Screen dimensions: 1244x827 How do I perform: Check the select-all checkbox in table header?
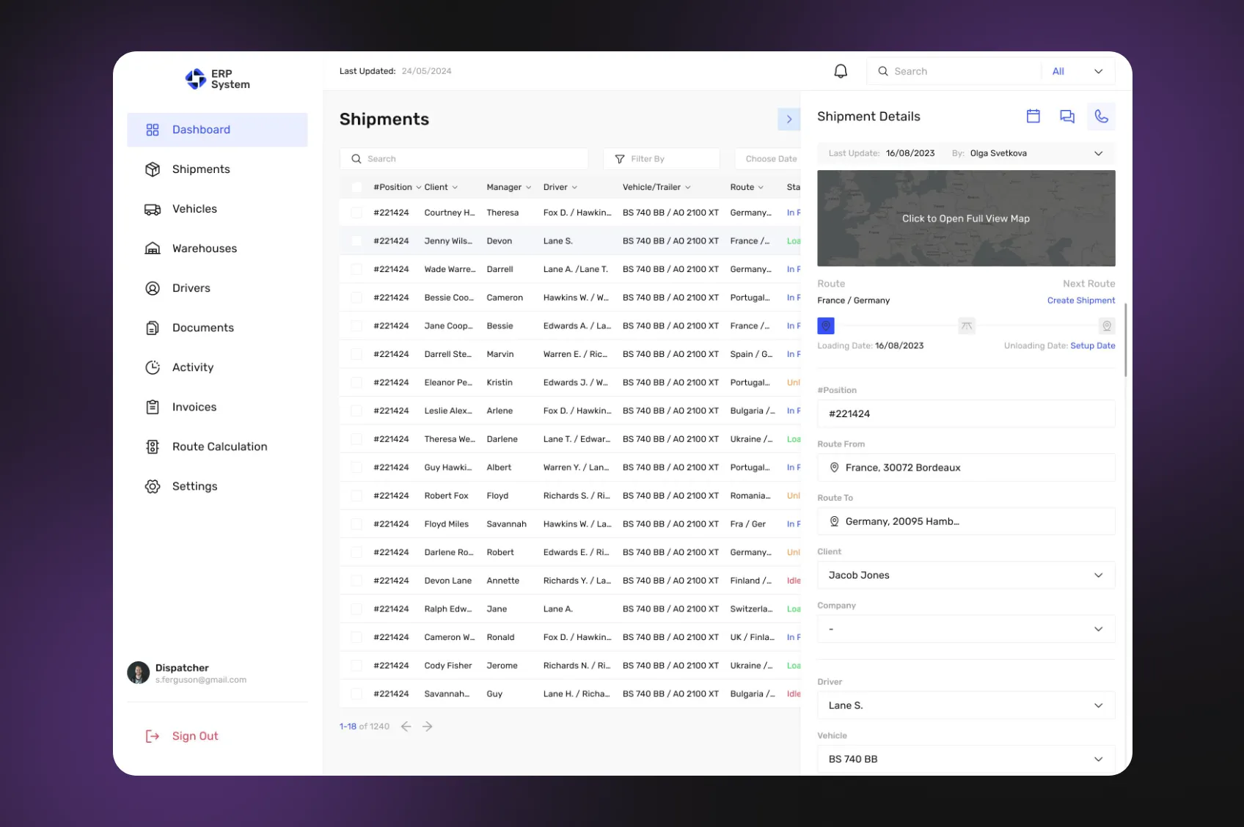click(356, 188)
